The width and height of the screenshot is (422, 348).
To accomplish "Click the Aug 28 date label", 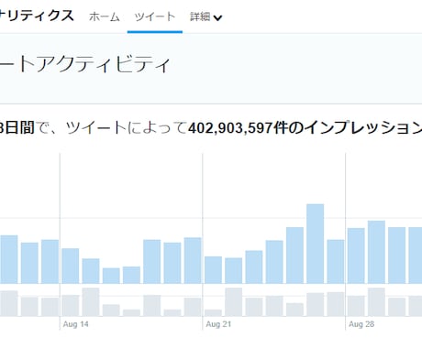I will click(x=361, y=324).
